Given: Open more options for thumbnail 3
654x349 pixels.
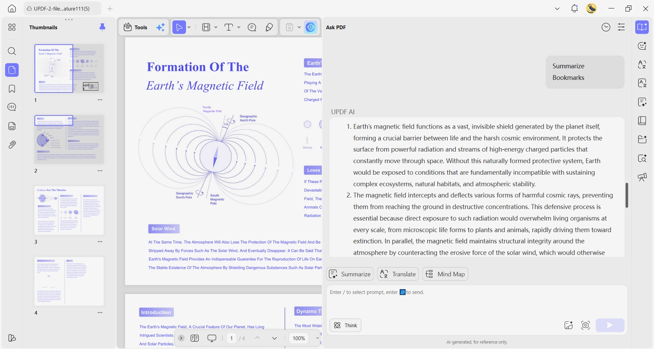Looking at the screenshot, I should point(100,242).
